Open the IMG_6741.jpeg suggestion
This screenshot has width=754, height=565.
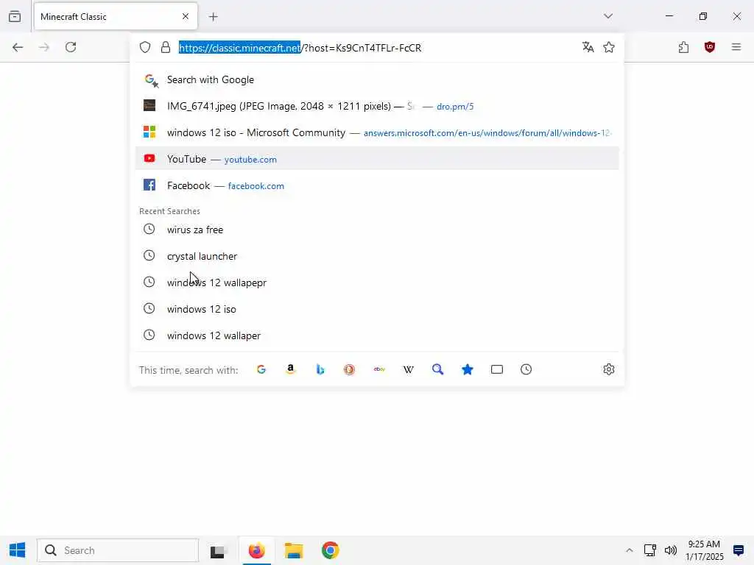(377, 106)
